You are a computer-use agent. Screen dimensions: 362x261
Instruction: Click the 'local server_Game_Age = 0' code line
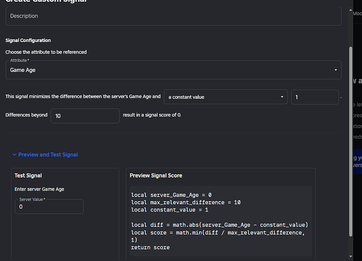pyautogui.click(x=171, y=195)
